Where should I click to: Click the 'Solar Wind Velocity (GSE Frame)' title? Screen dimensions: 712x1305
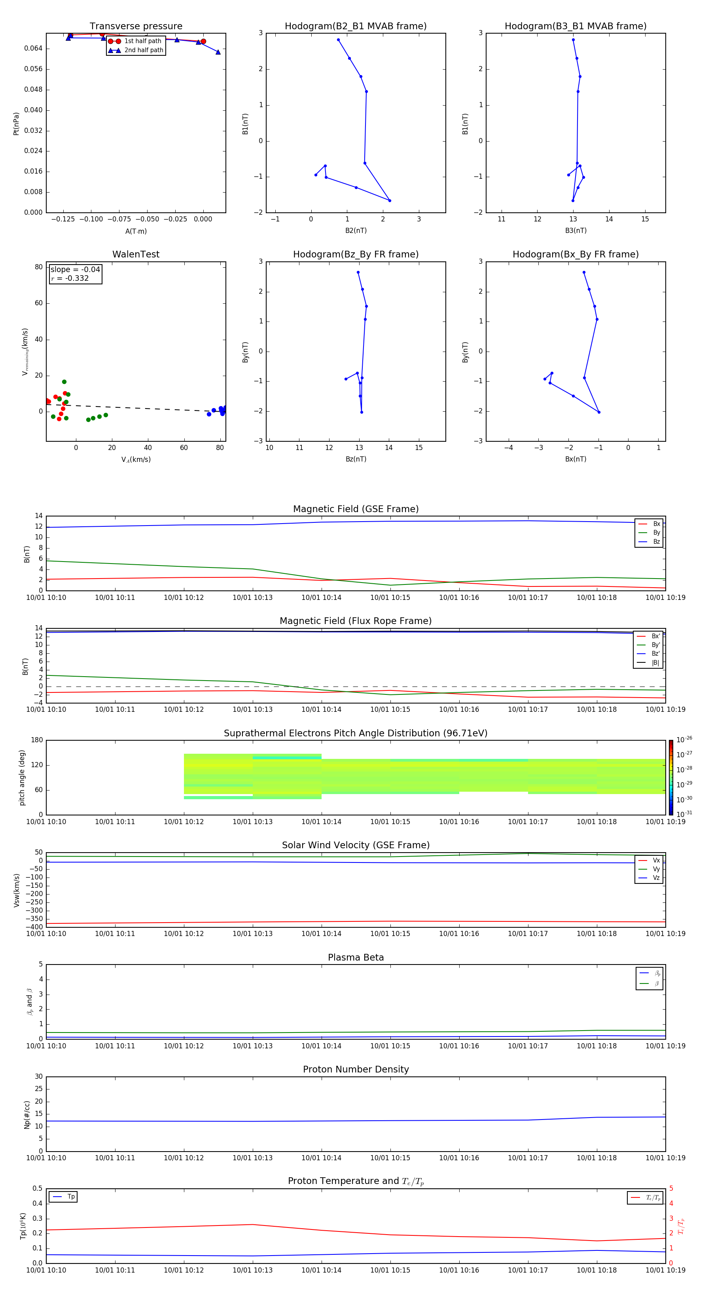356,845
